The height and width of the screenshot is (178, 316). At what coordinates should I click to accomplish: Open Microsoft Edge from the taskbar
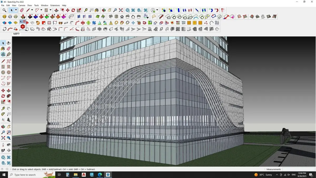click(x=100, y=175)
